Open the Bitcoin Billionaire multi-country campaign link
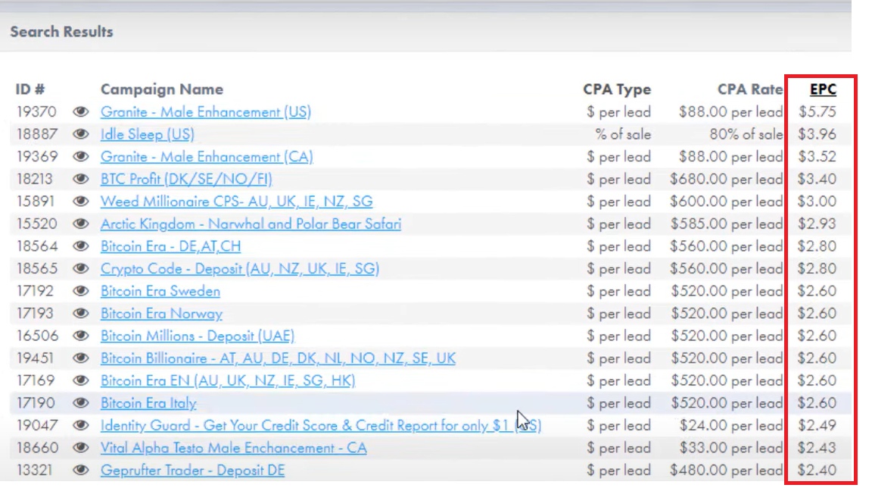 (278, 358)
